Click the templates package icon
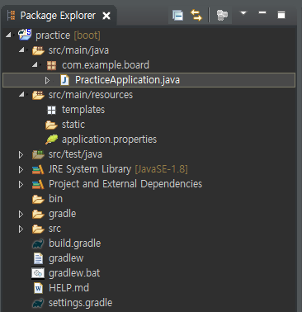The height and width of the screenshot is (312, 302). pyautogui.click(x=51, y=110)
